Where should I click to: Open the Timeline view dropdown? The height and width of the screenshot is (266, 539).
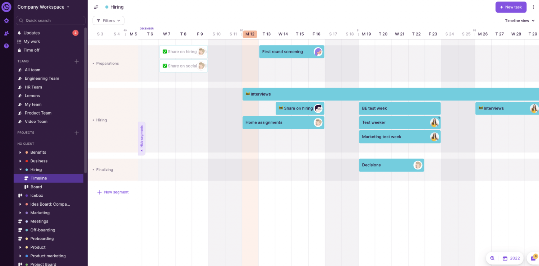pyautogui.click(x=519, y=20)
